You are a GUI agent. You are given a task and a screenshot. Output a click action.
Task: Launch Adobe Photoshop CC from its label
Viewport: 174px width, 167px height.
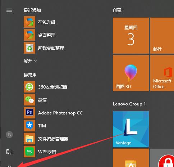[60, 113]
